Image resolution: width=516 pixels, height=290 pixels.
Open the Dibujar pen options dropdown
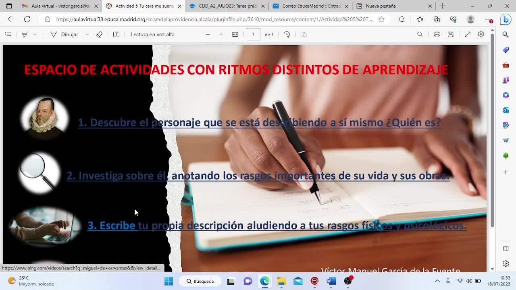pyautogui.click(x=87, y=34)
